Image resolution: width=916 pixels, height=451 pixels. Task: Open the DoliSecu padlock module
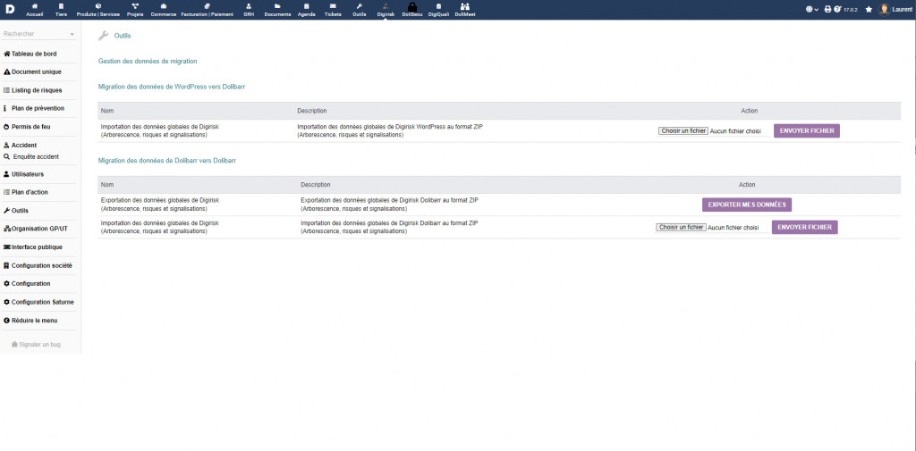tap(411, 9)
